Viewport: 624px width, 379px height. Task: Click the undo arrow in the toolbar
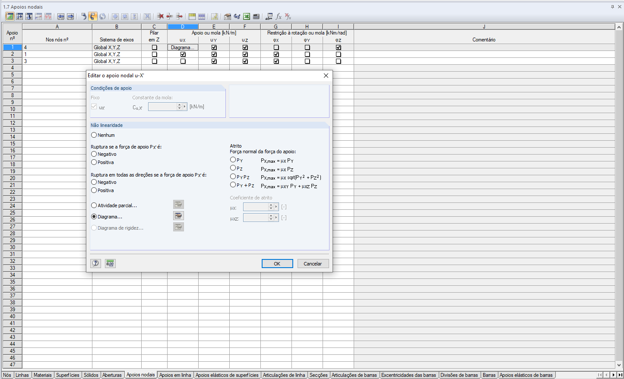[x=84, y=16]
